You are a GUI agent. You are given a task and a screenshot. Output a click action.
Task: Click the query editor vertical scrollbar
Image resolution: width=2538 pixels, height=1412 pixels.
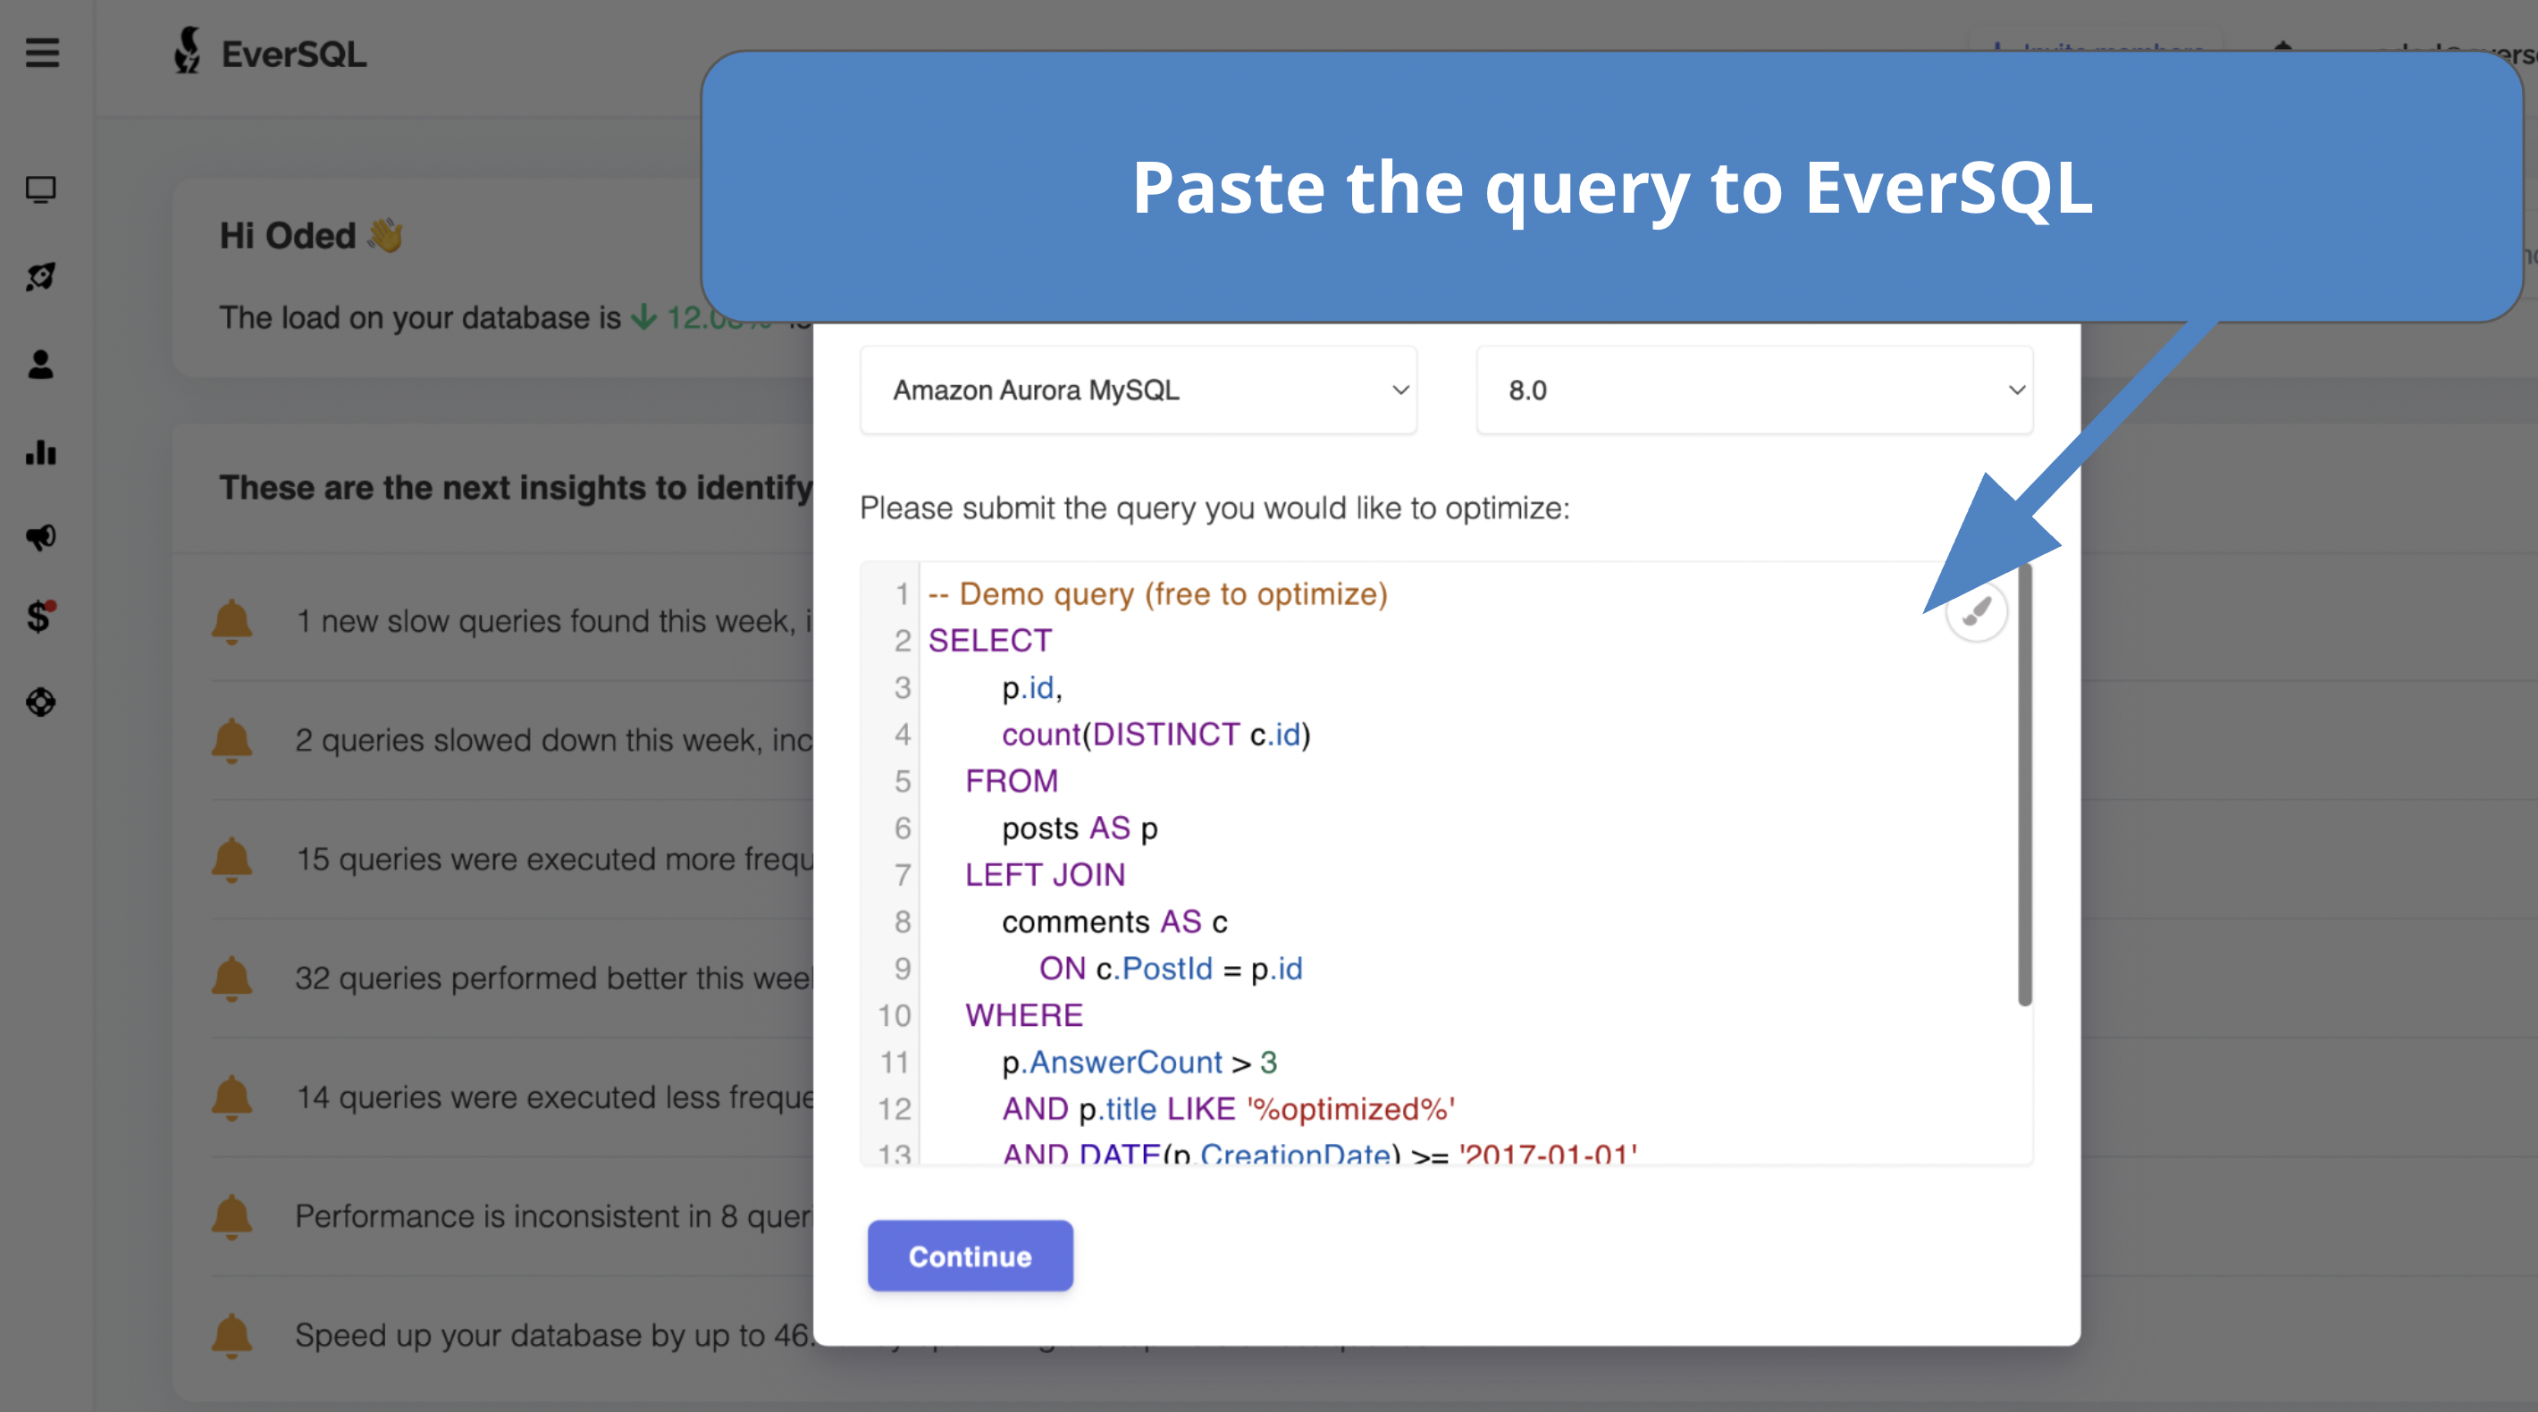[2025, 786]
